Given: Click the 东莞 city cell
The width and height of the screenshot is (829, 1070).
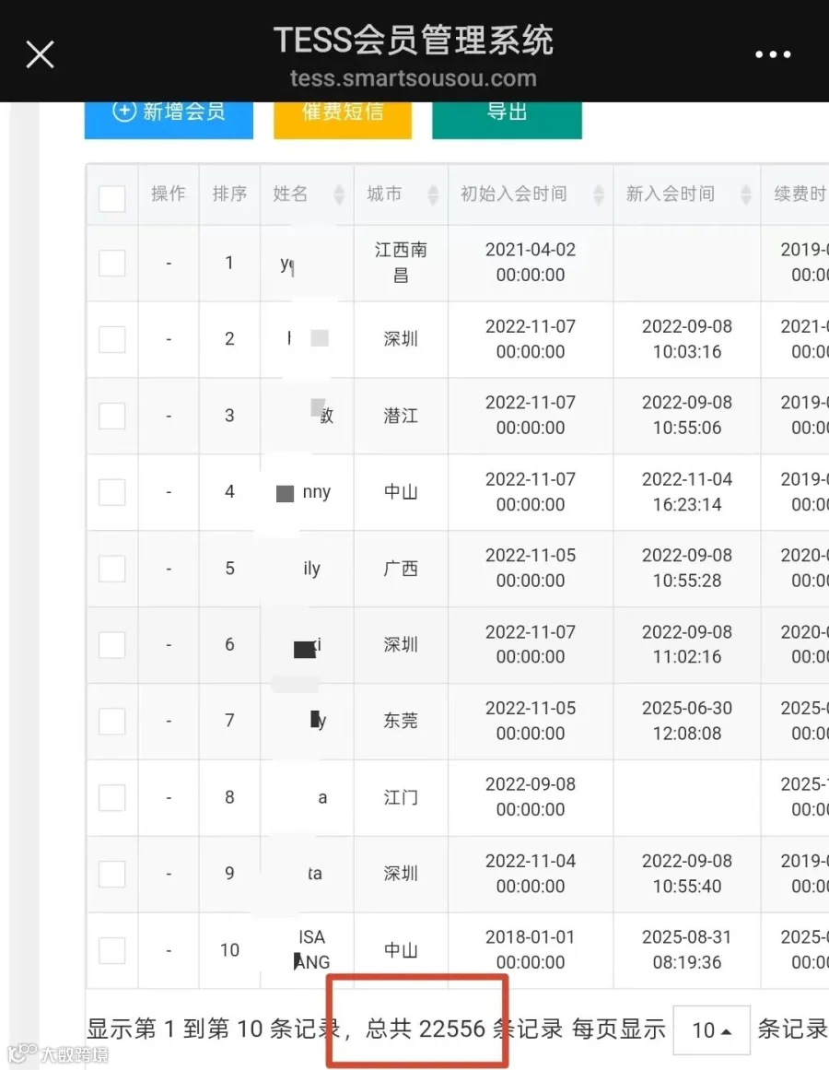Looking at the screenshot, I should point(401,721).
